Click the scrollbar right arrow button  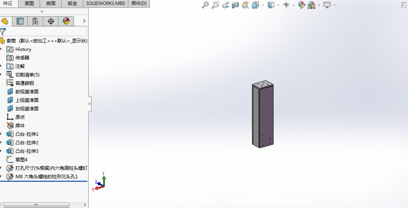85,205
